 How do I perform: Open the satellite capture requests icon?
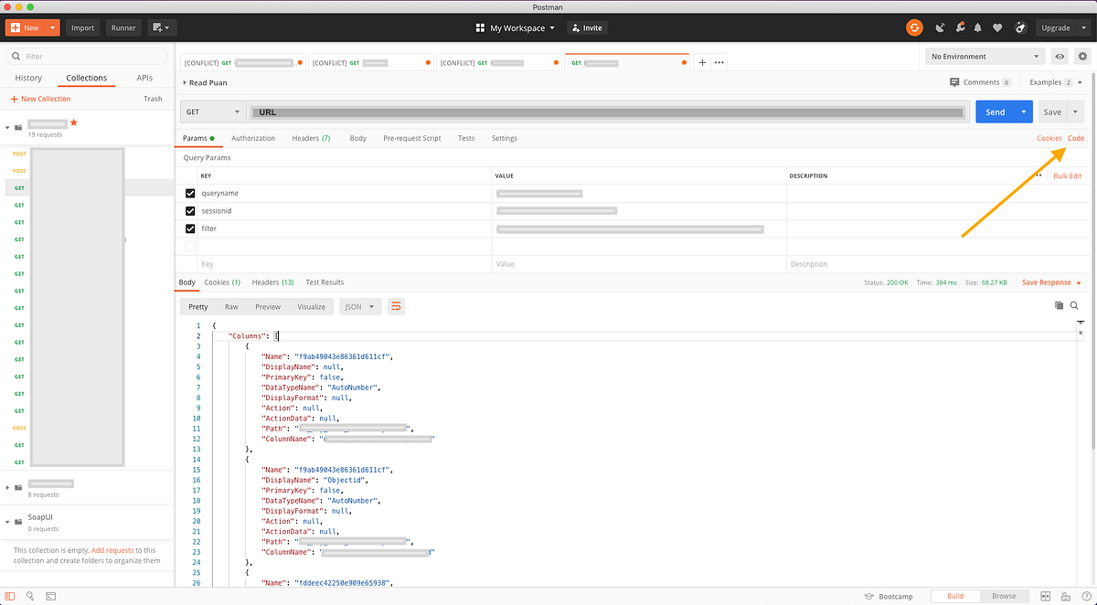[939, 27]
